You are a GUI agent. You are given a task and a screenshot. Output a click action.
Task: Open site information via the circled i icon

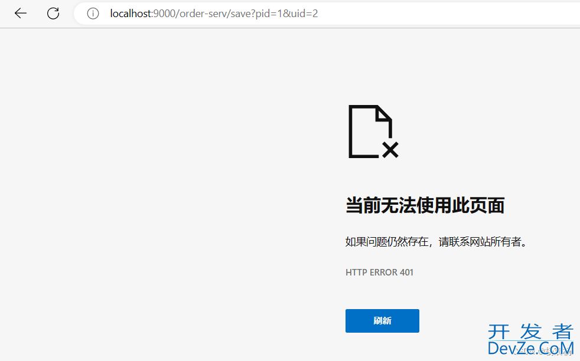pos(93,14)
